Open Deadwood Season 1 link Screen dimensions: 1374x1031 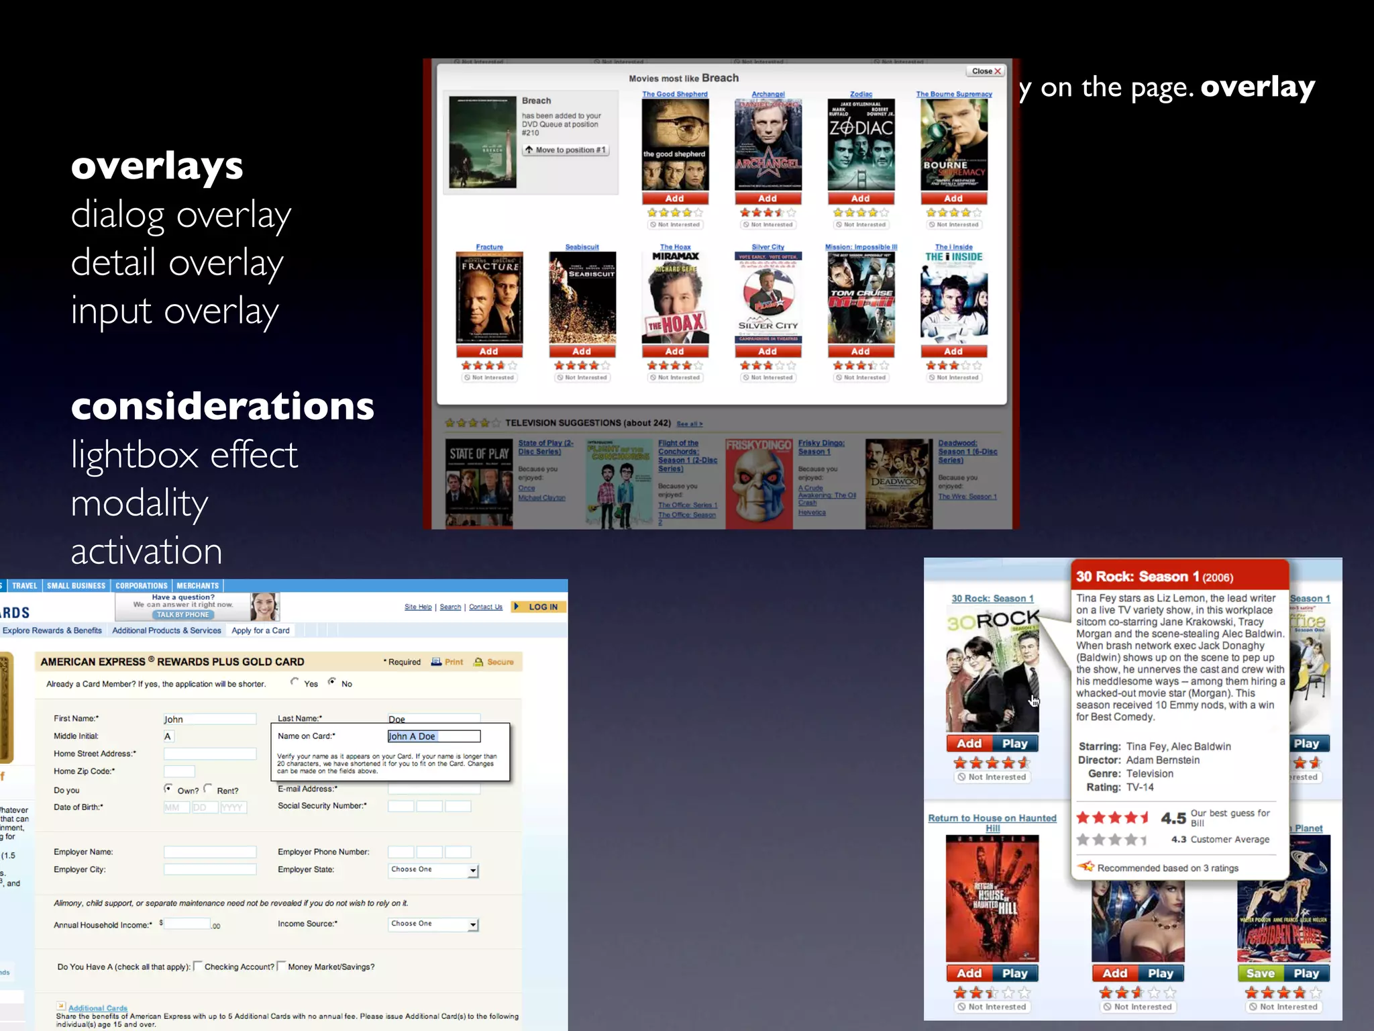pos(967,452)
